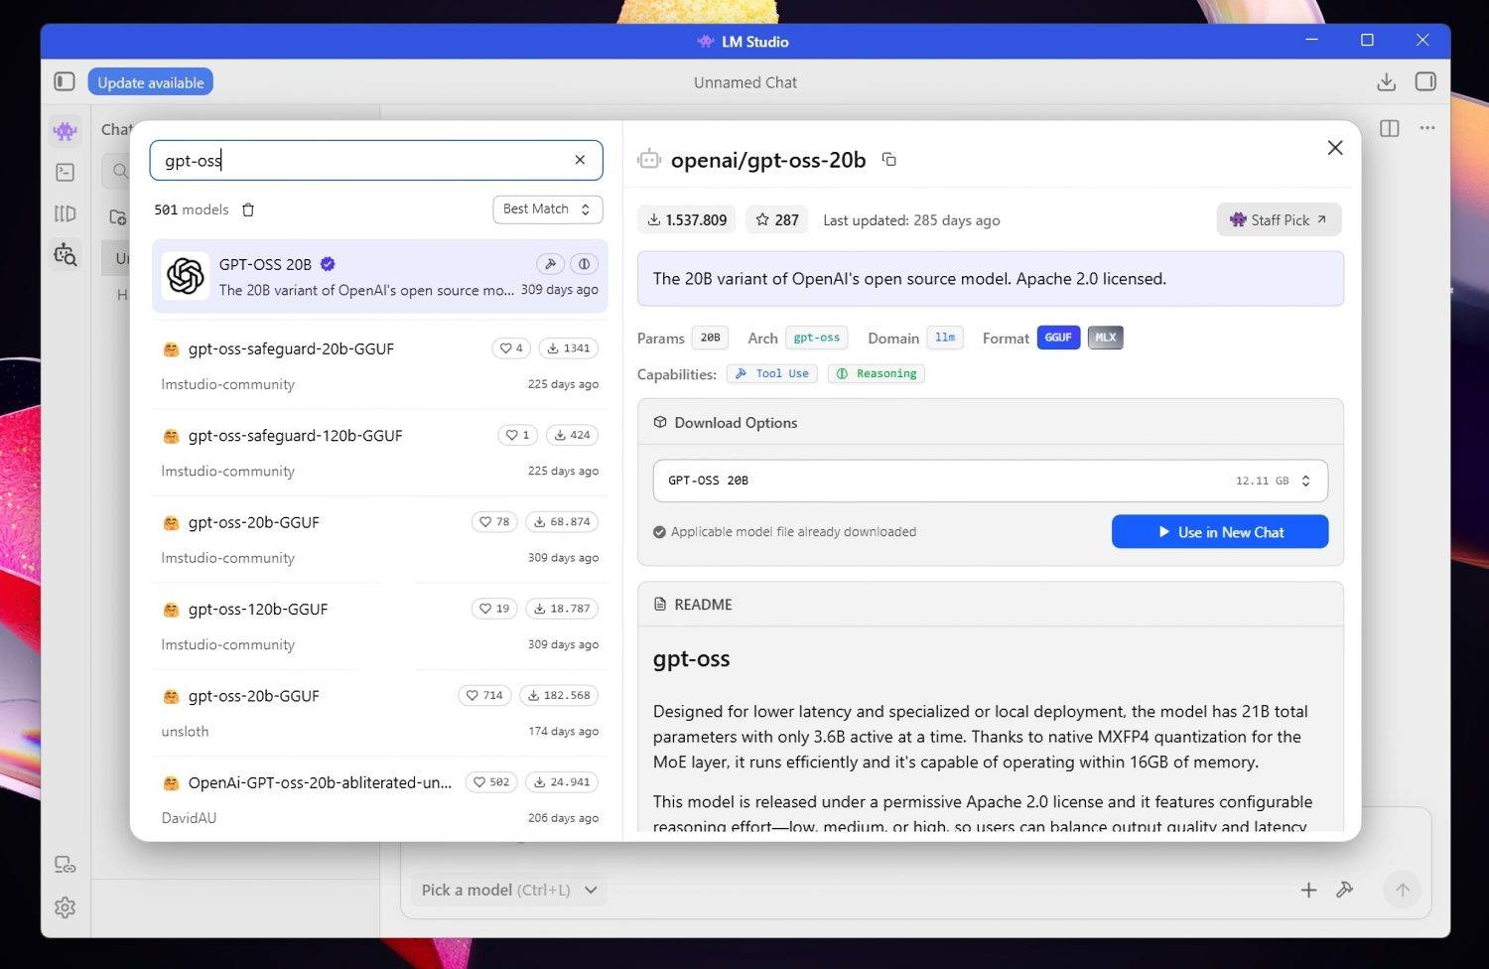Open the Pick a model dropdown
This screenshot has width=1489, height=969.
tap(509, 890)
